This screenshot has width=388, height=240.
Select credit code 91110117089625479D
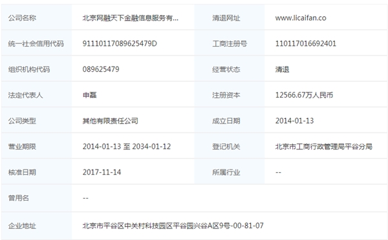[x=120, y=43]
